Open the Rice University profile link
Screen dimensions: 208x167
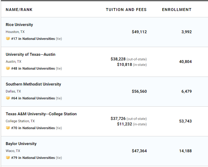[19, 25]
